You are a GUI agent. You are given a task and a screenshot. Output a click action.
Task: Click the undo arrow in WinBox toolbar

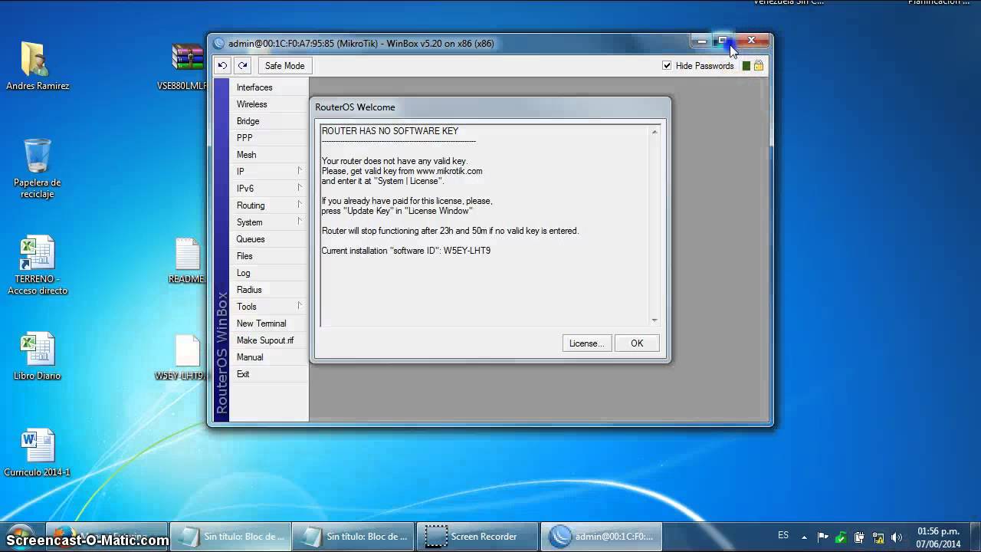[222, 66]
